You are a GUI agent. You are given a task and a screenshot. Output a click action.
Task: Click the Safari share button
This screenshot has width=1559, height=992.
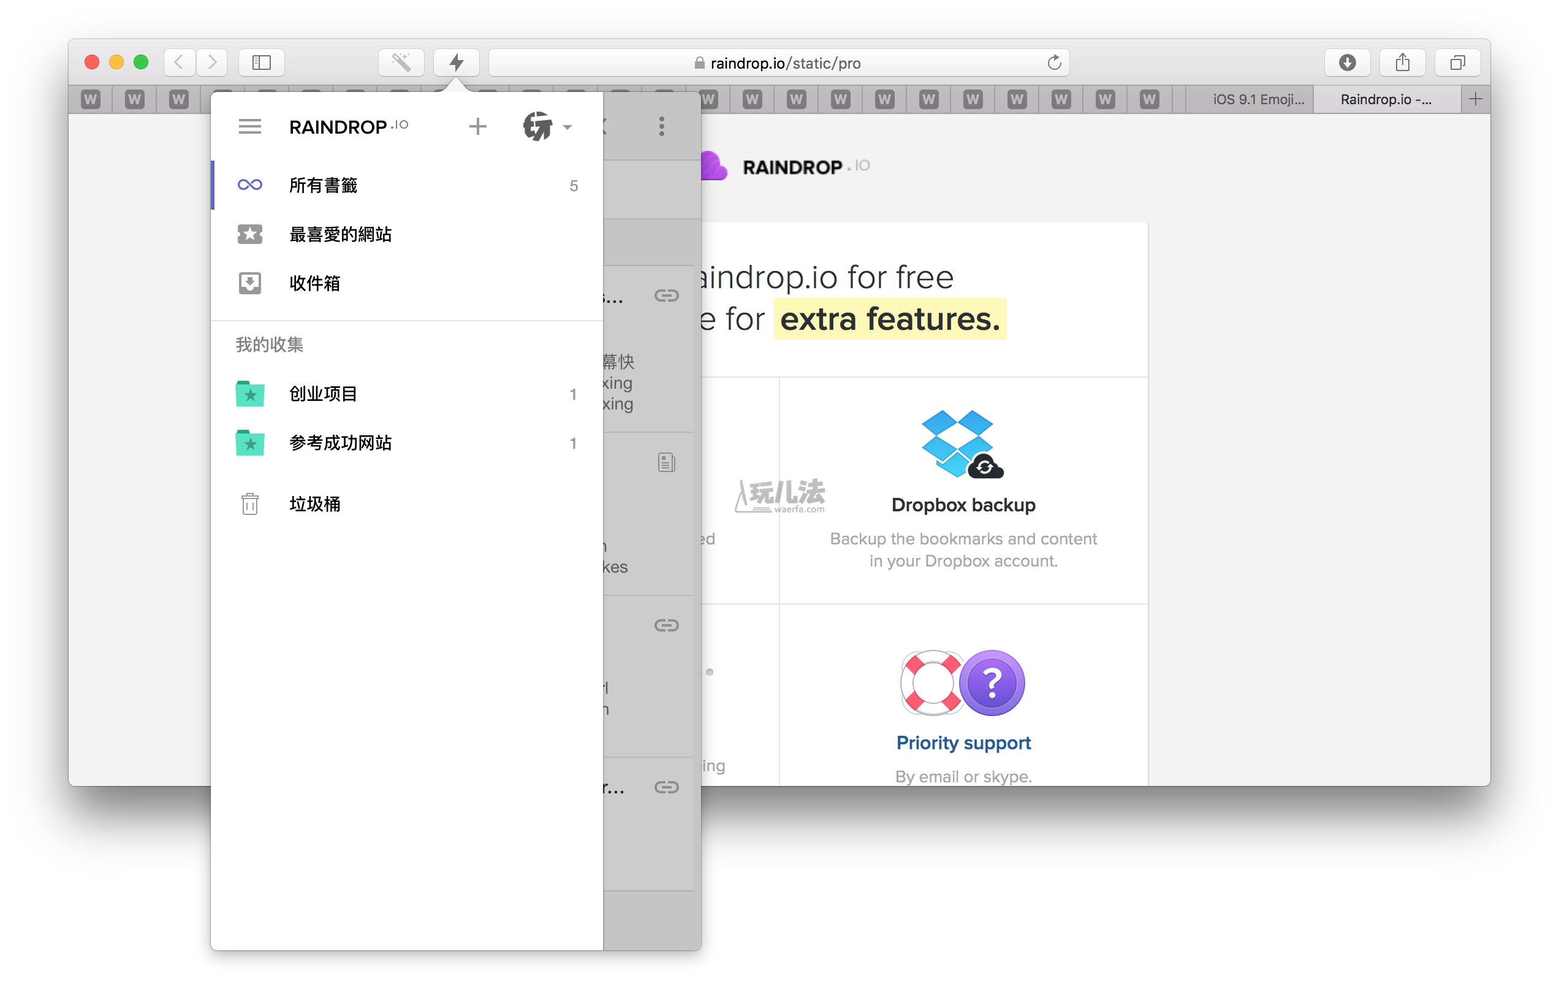tap(1402, 63)
